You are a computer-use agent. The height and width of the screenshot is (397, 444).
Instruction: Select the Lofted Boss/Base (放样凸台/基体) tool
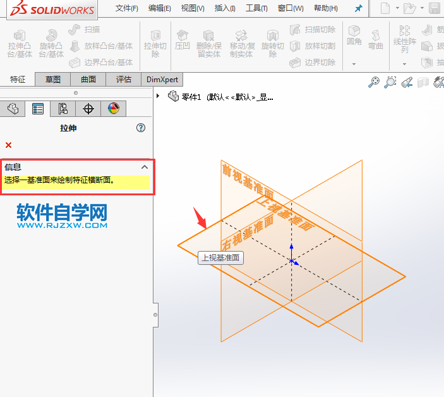[x=101, y=46]
